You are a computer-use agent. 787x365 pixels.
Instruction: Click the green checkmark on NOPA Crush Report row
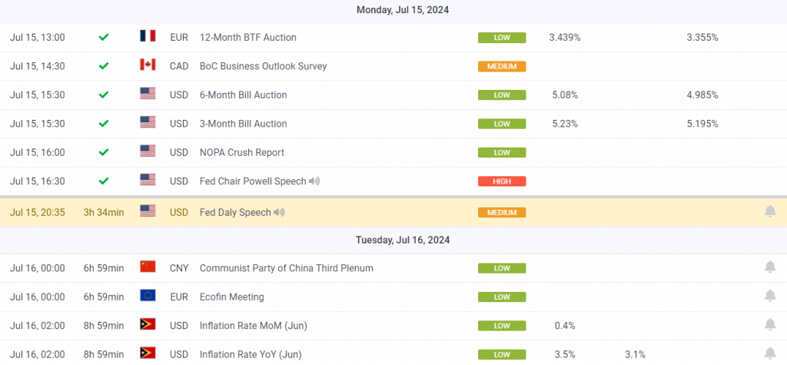pyautogui.click(x=104, y=152)
